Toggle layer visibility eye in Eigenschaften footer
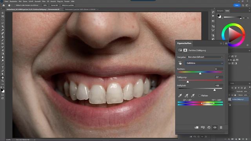The image size is (251, 141). (x=215, y=127)
